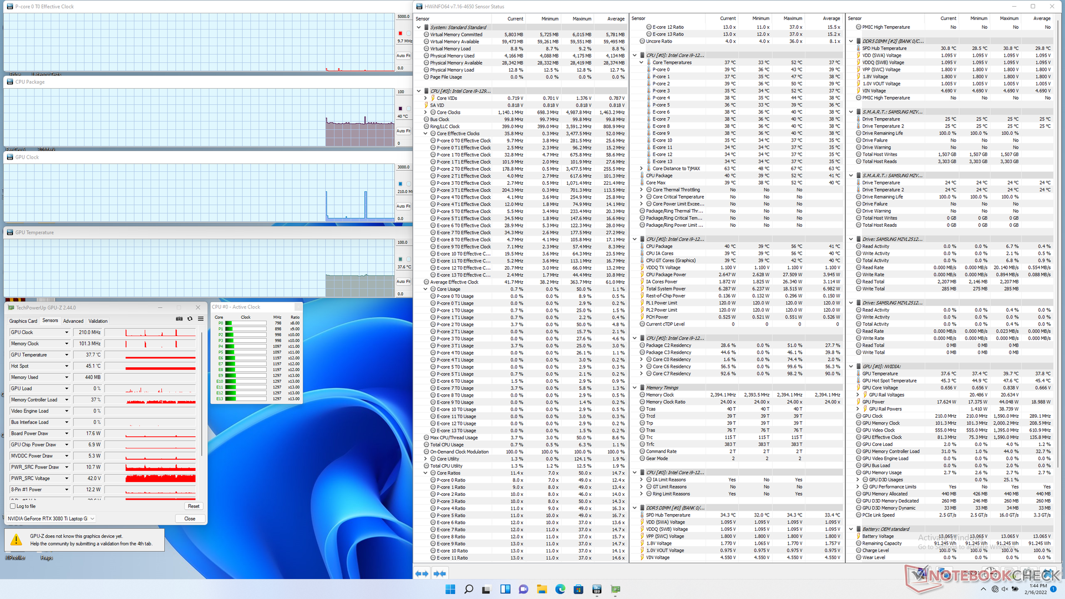The width and height of the screenshot is (1065, 599).
Task: Switch to the Validation tab
Action: click(98, 321)
